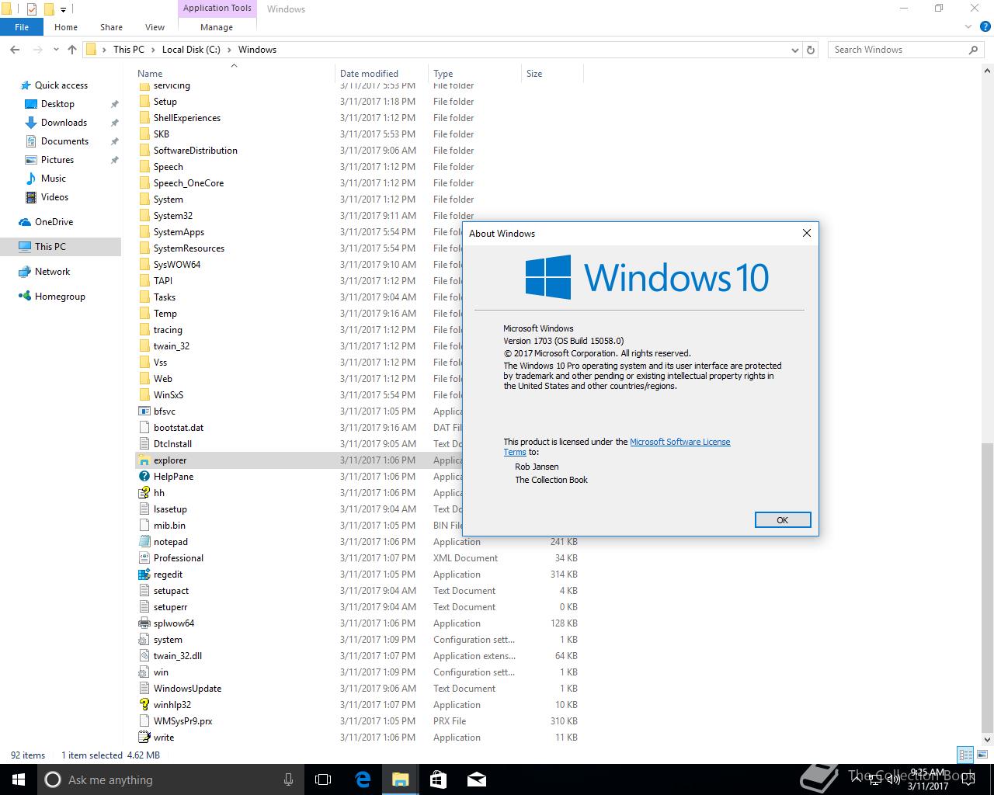Sort by Size column header
The image size is (994, 795).
(x=552, y=74)
